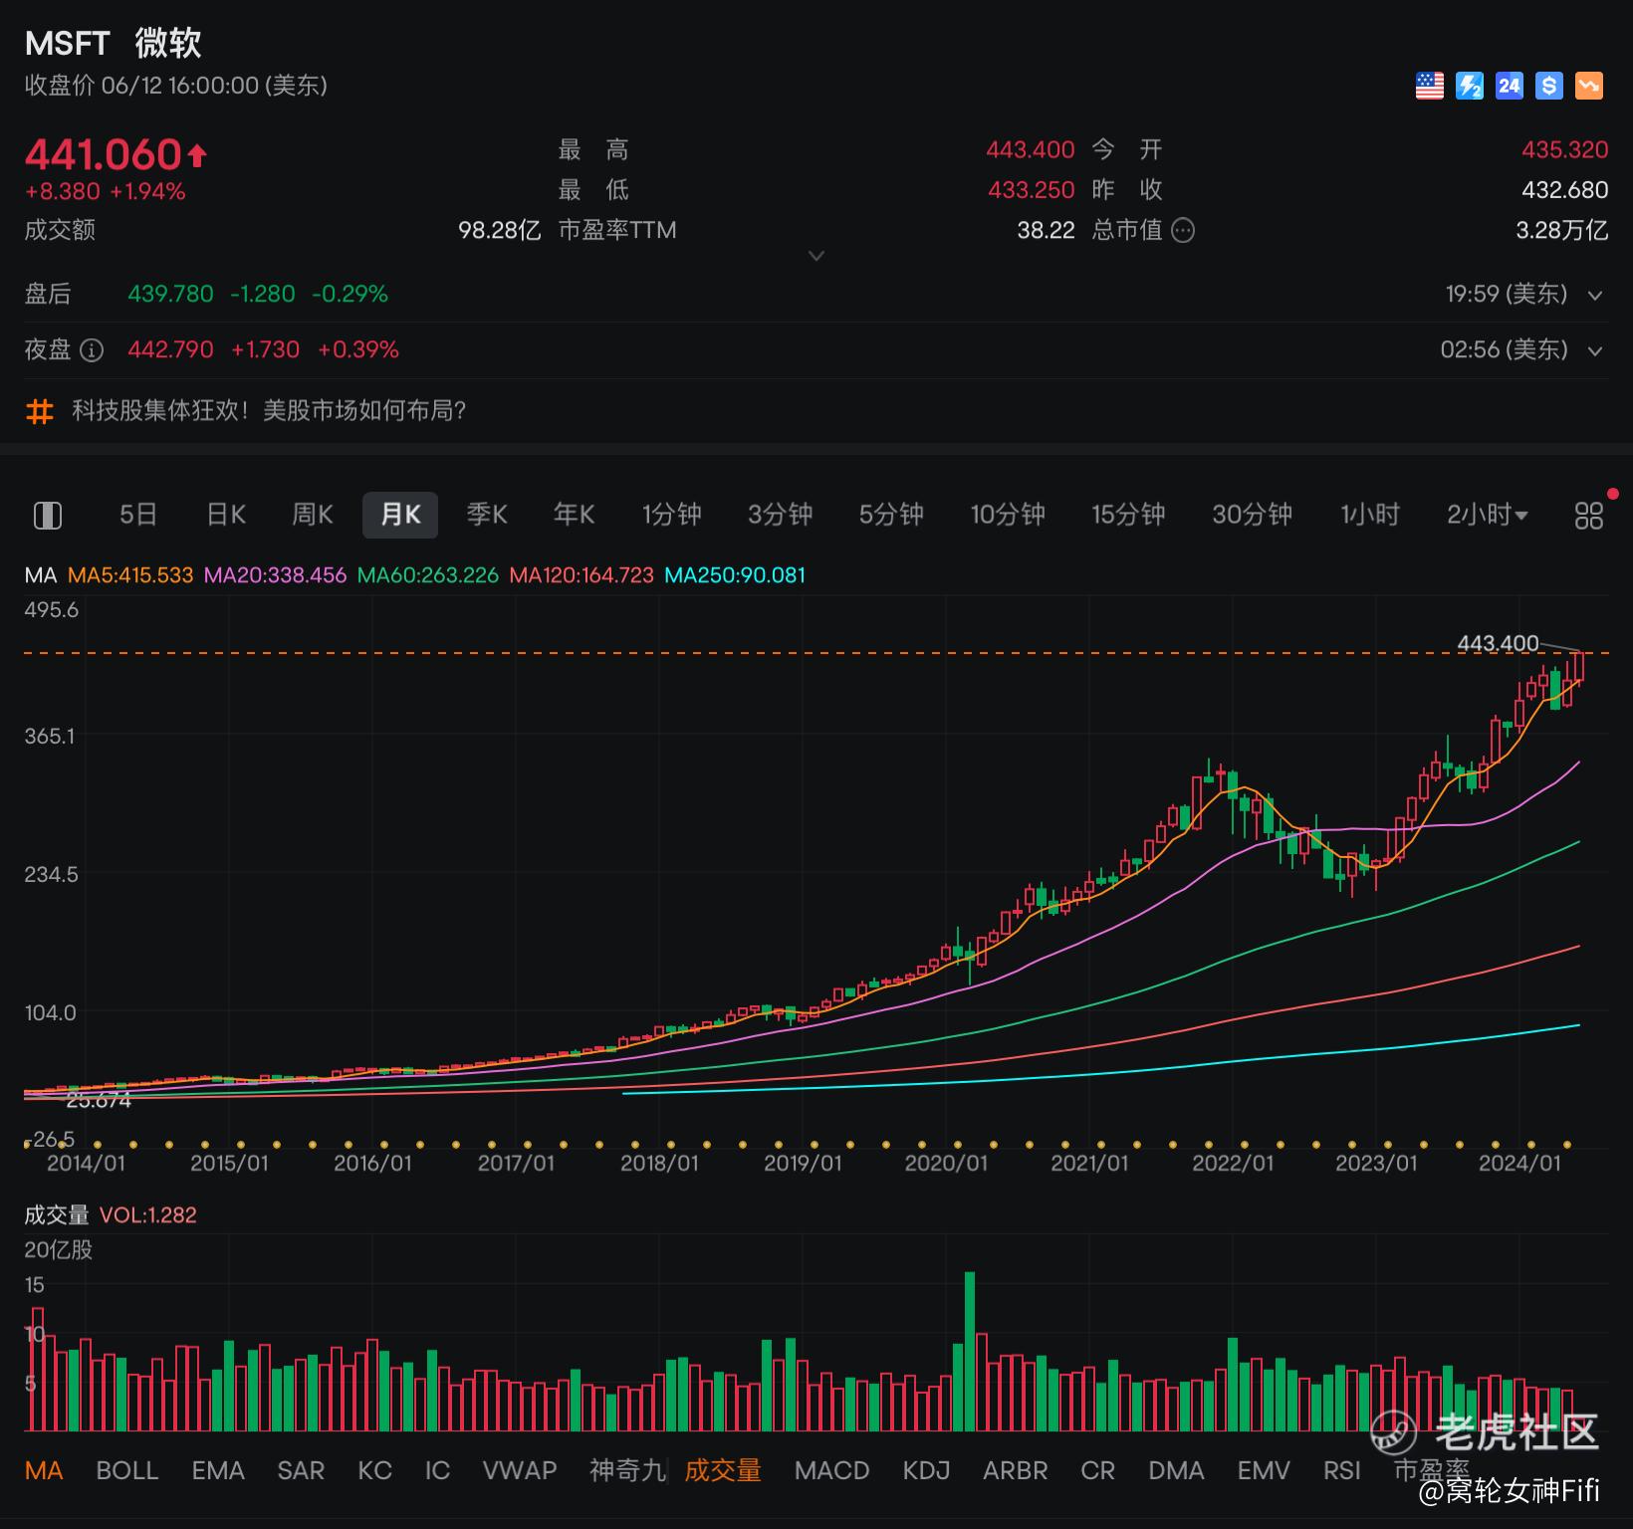Select the KDJ indicator button
This screenshot has width=1633, height=1529.
pos(926,1470)
